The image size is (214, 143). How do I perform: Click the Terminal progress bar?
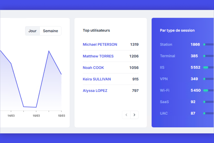208,56
